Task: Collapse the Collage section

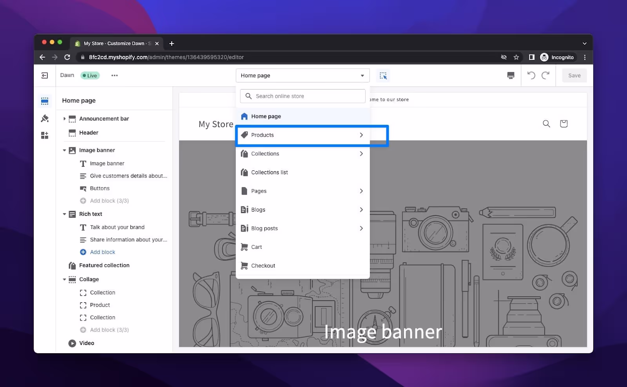Action: coord(64,279)
